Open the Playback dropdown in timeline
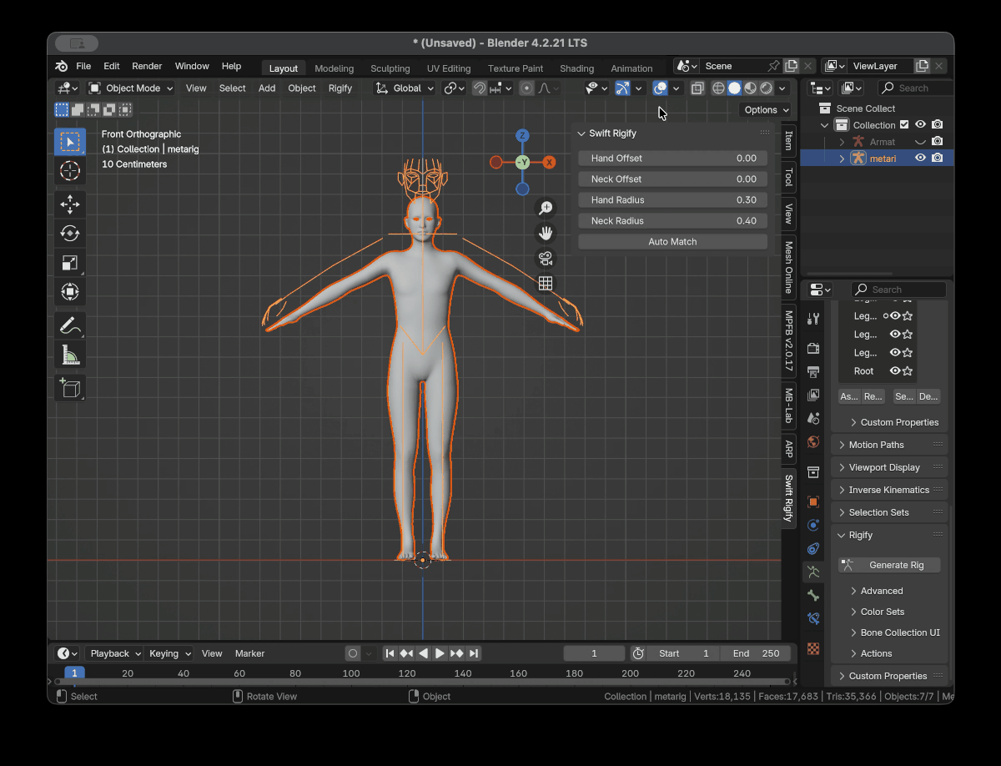1001x766 pixels. click(114, 653)
